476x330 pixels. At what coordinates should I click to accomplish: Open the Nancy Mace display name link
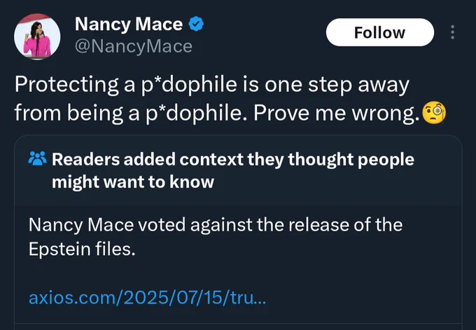click(129, 25)
